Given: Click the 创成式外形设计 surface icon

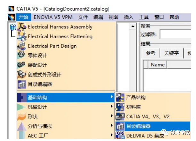Looking at the screenshot, I should pyautogui.click(x=22, y=74).
